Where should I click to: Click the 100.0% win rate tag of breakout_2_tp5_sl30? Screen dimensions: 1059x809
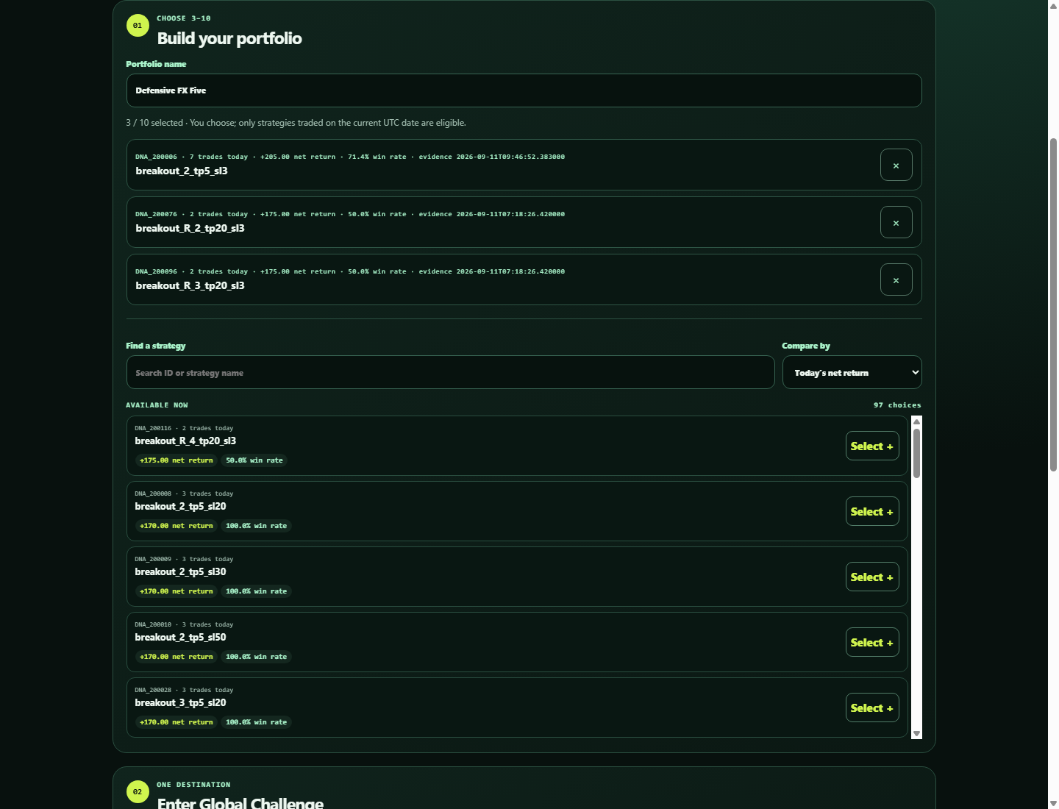[257, 591]
